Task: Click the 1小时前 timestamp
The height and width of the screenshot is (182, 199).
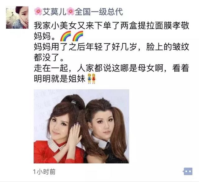Action: pos(44,172)
